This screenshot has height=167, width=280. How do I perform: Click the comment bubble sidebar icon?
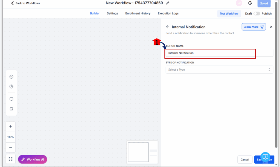[x=11, y=99]
